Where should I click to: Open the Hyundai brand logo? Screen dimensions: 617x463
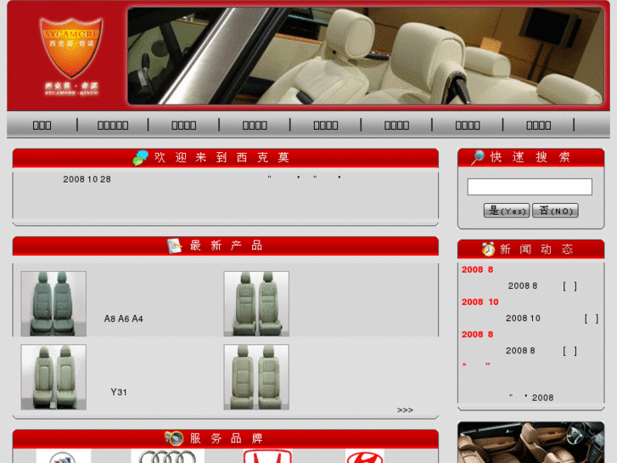click(x=365, y=456)
